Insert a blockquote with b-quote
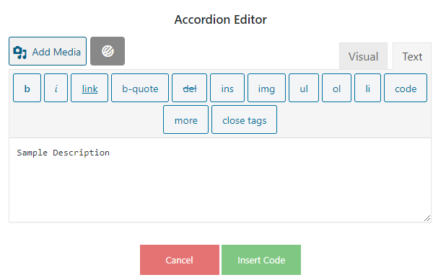433x280 pixels. [140, 88]
